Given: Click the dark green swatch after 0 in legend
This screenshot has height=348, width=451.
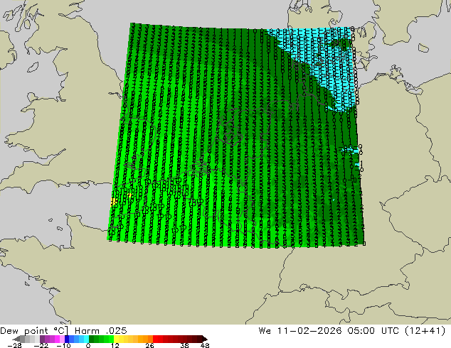Looking at the screenshot, I should click(x=91, y=339).
